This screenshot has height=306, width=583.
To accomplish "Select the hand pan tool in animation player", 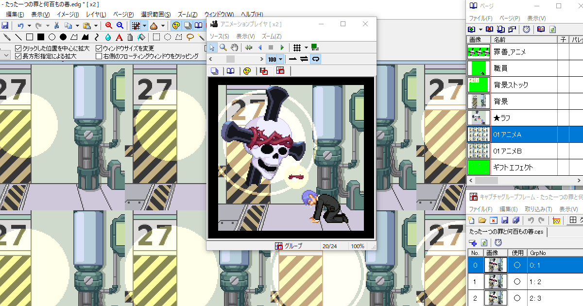I will (x=234, y=47).
